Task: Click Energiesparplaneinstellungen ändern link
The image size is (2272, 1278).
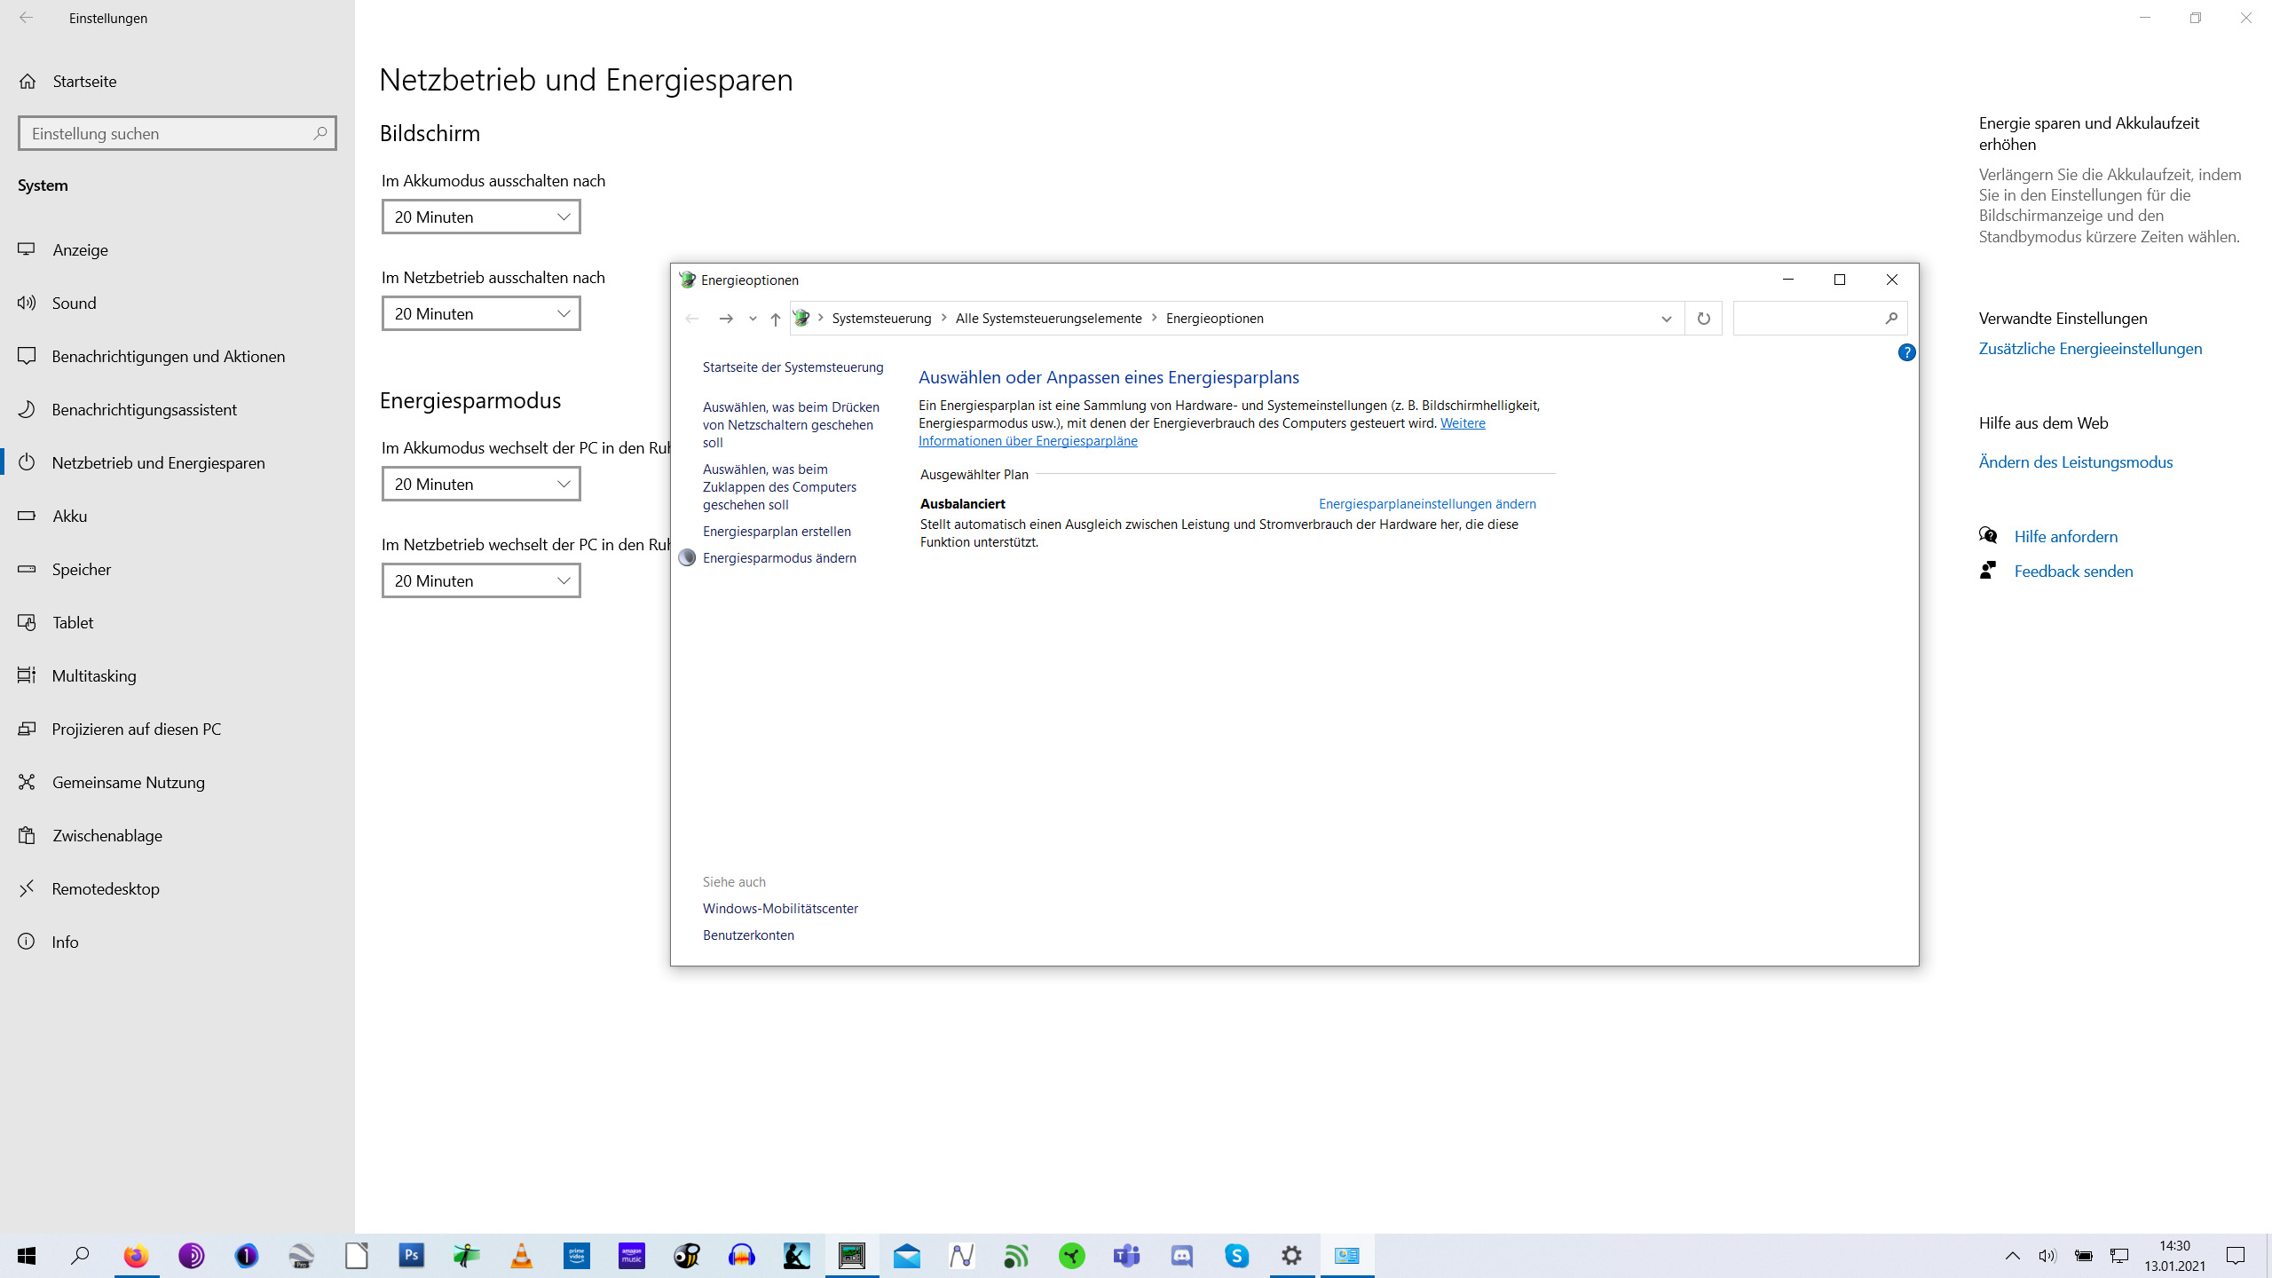Action: [x=1426, y=504]
